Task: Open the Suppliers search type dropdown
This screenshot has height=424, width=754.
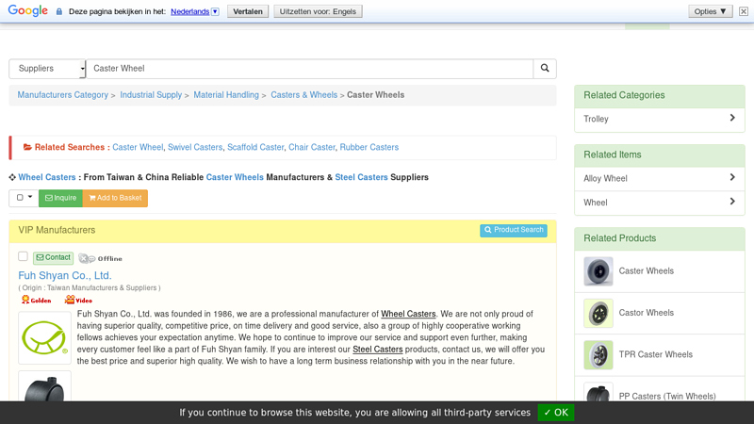Action: pos(47,69)
